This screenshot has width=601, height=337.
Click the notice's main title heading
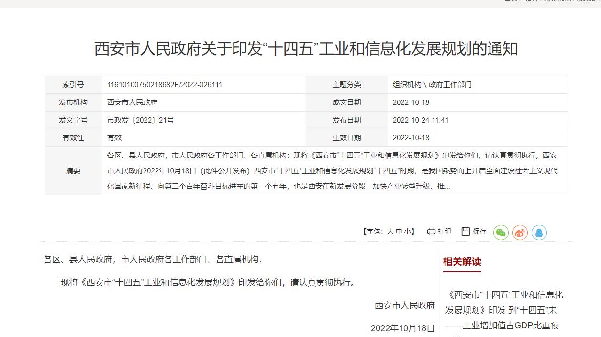pyautogui.click(x=306, y=49)
